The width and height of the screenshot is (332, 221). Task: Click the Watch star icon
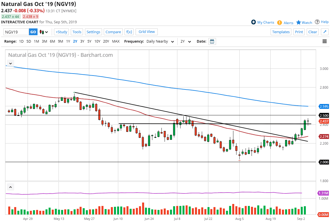pos(298,22)
